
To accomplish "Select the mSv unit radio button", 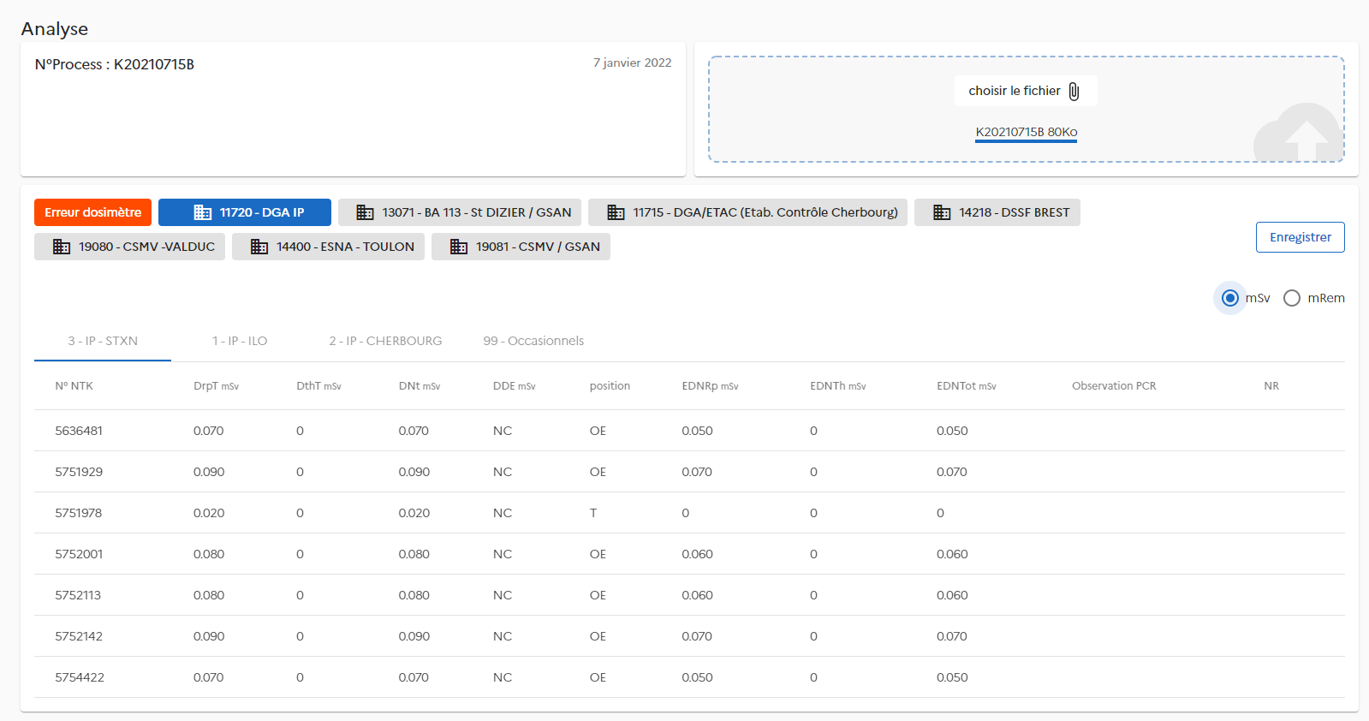I will point(1230,298).
